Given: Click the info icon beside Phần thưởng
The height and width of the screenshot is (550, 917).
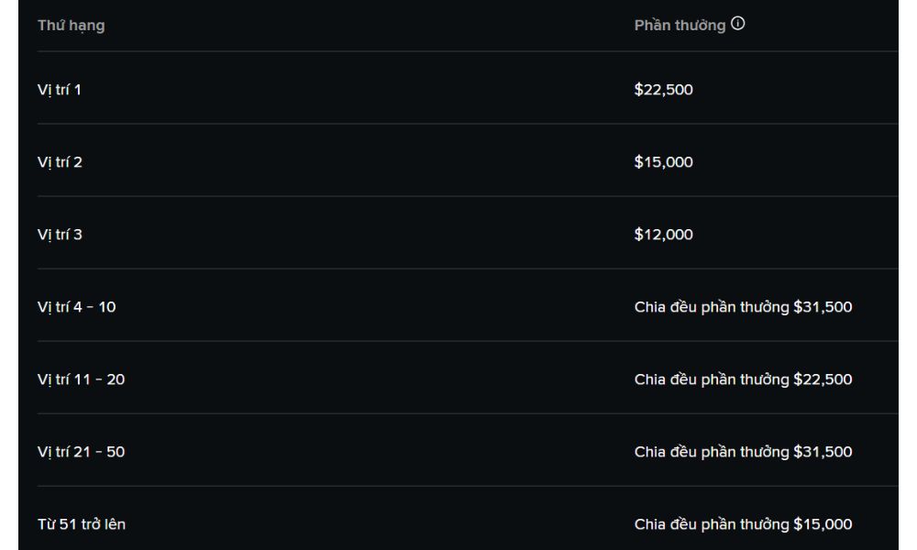Looking at the screenshot, I should click(738, 25).
